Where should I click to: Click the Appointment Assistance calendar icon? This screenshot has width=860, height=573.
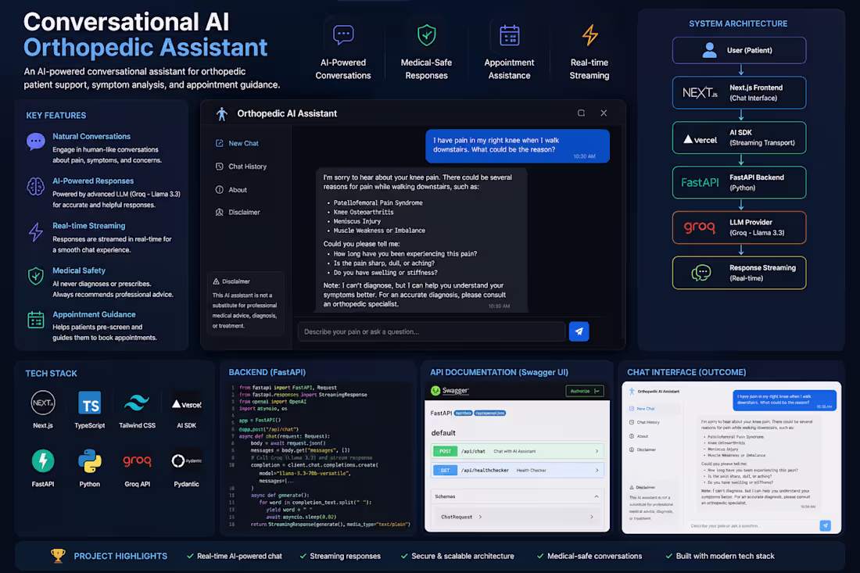[x=510, y=36]
